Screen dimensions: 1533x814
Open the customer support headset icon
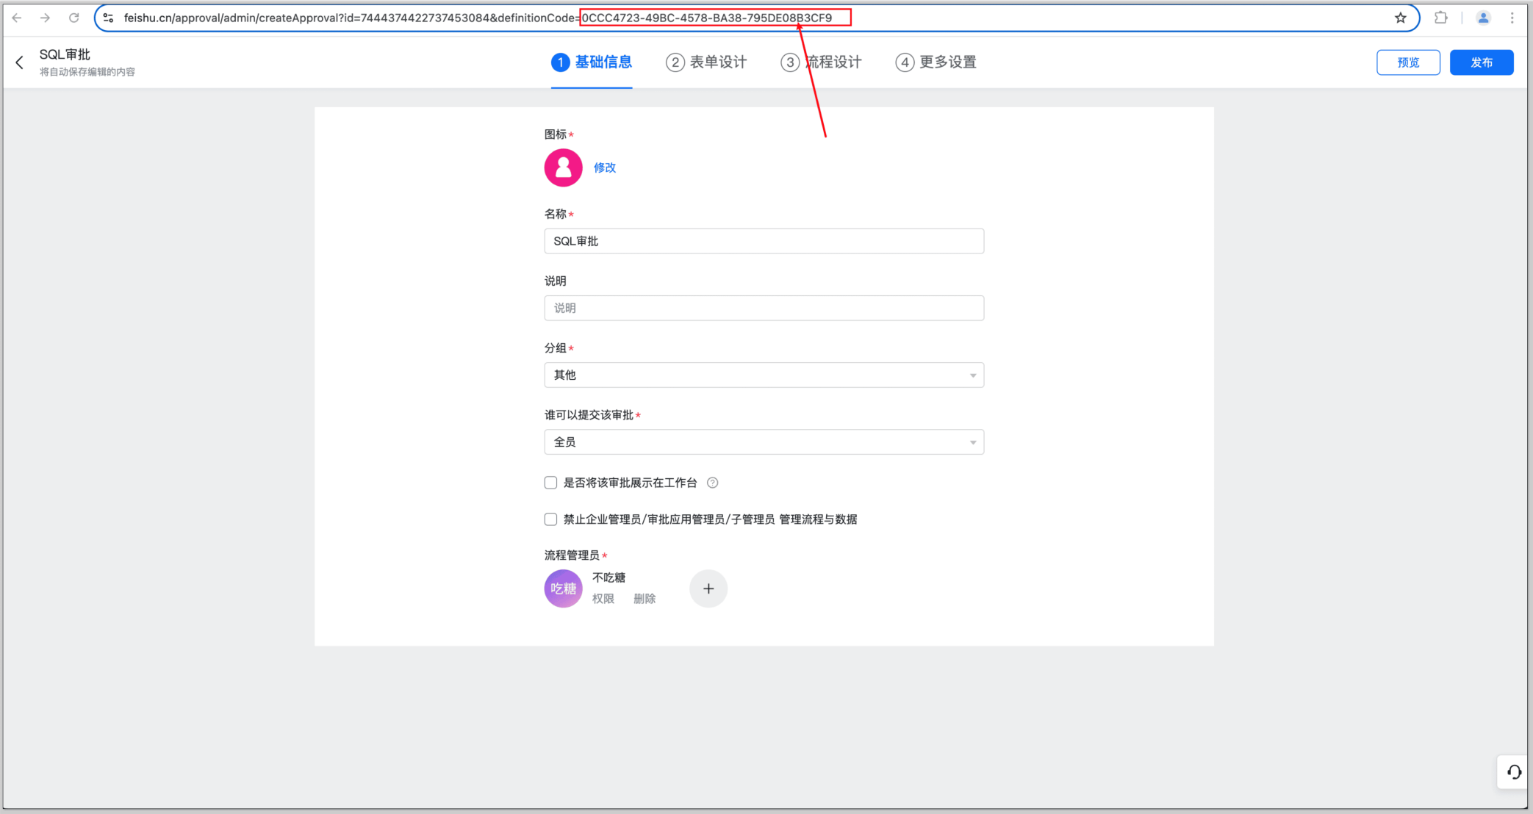[1514, 772]
